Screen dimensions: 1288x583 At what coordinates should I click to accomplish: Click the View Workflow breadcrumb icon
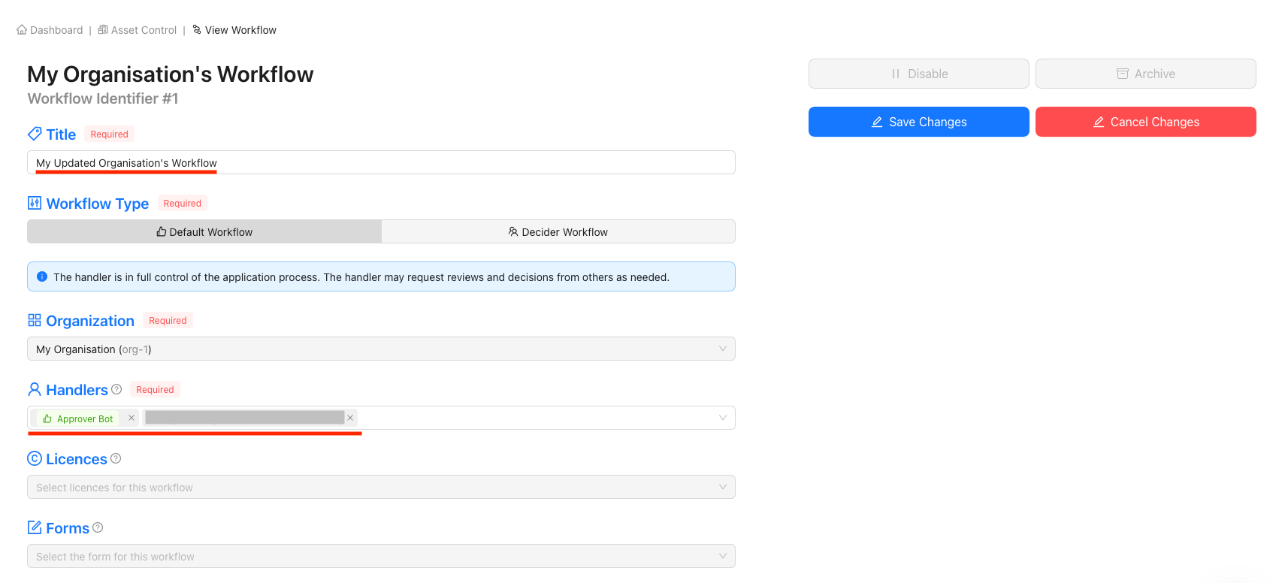tap(197, 30)
